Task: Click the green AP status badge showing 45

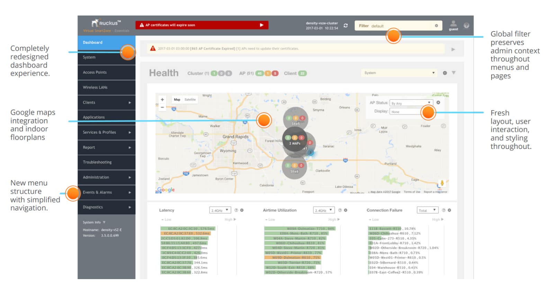Action: pyautogui.click(x=260, y=73)
